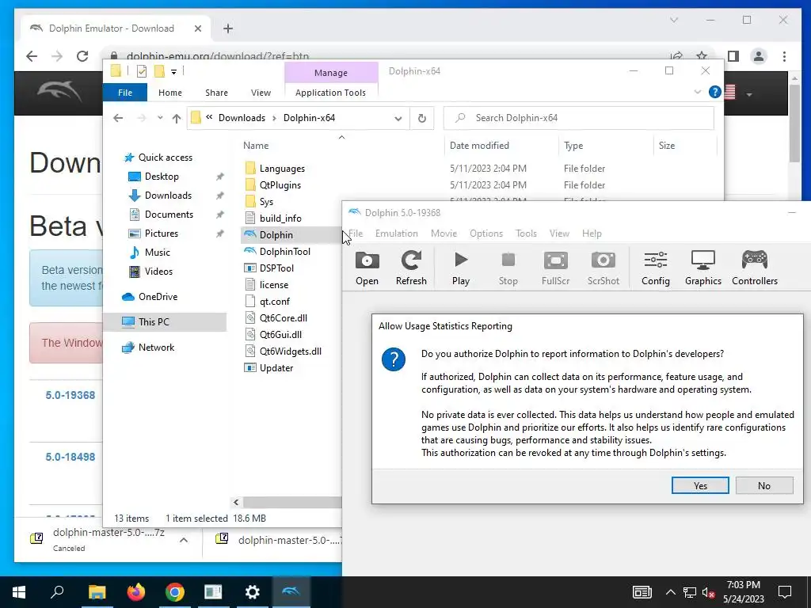Open a new Chrome tab
This screenshot has width=811, height=608.
click(x=227, y=28)
